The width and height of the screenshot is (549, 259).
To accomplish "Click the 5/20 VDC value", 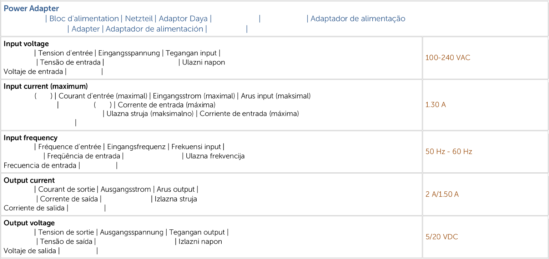I will pos(442,237).
